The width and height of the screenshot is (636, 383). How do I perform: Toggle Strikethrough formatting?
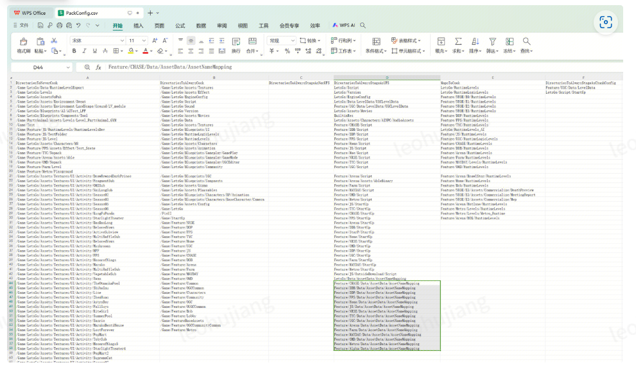105,51
